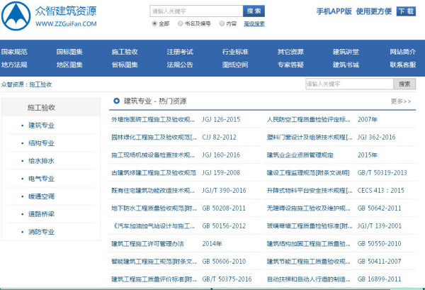
Task: Select the 内容 search radio option
Action: (x=222, y=23)
